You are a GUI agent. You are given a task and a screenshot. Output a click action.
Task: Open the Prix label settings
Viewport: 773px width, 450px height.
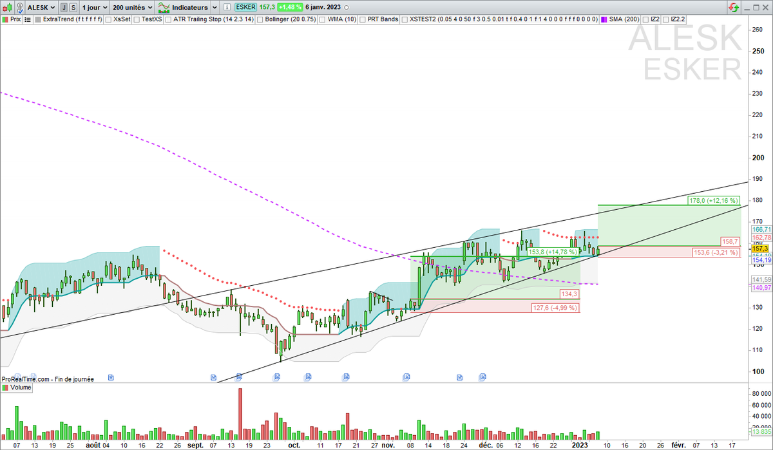[16, 19]
